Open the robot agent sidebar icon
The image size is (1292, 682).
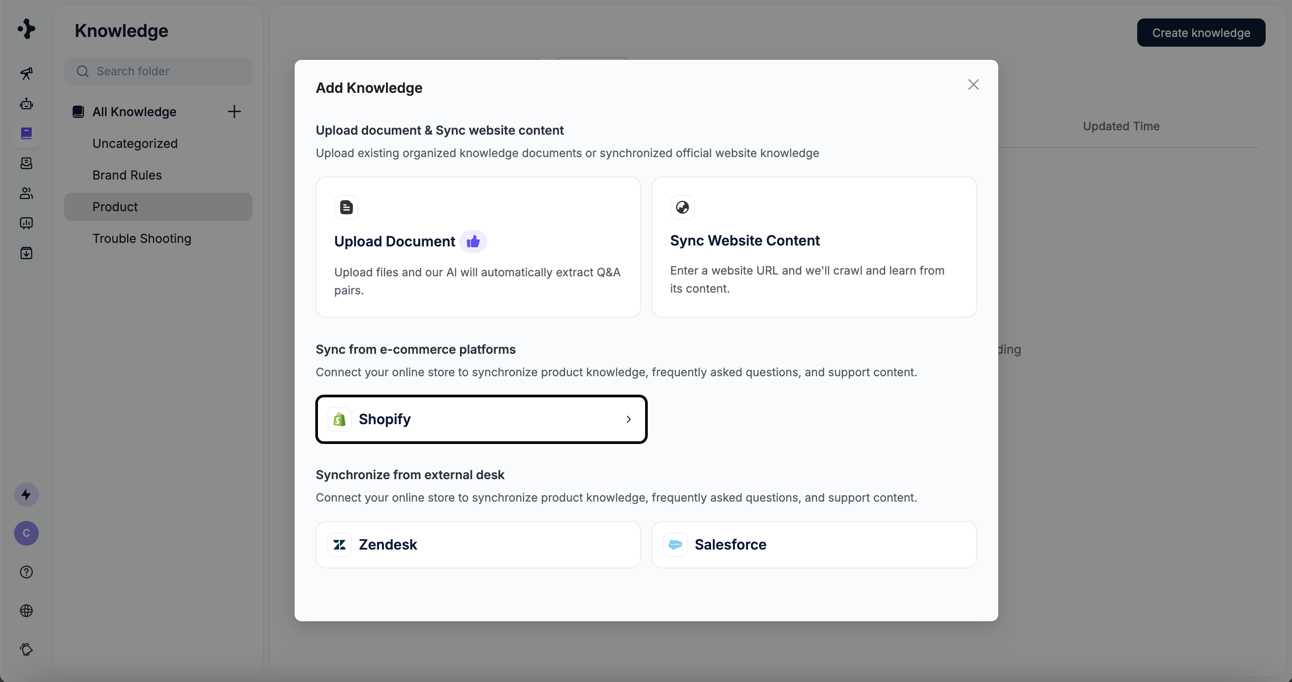pos(26,103)
